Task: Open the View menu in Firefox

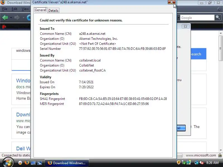Action: tap(25, 9)
